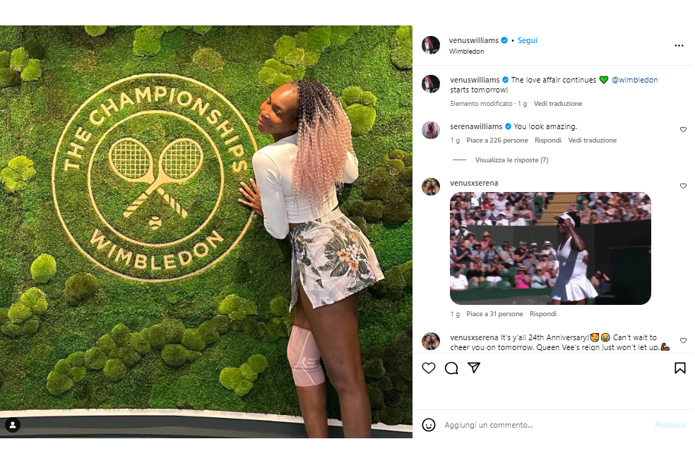Screen dimensions: 695x463
Task: Reply to serenawilliams with Rispondi
Action: pos(548,140)
